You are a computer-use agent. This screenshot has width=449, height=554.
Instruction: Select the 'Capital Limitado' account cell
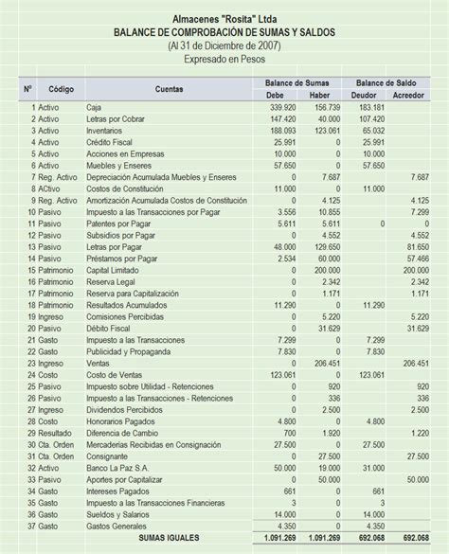(x=113, y=271)
